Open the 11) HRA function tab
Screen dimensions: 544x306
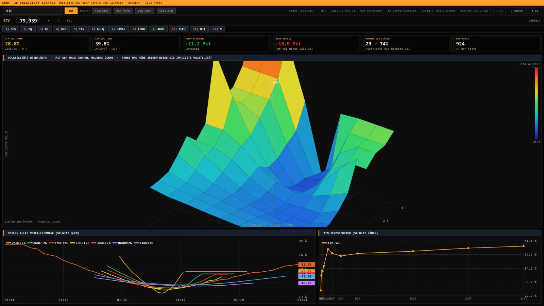(x=199, y=29)
